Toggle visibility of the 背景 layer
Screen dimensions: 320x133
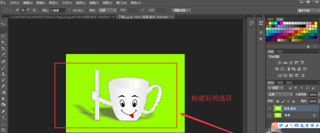tap(269, 115)
